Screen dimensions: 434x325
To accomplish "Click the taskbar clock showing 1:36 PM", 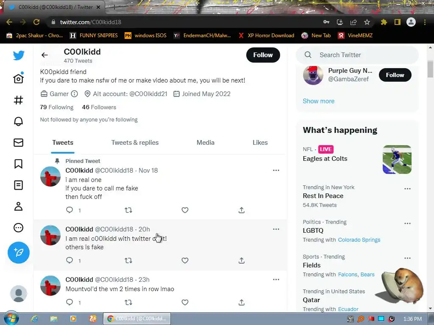I will 412,319.
